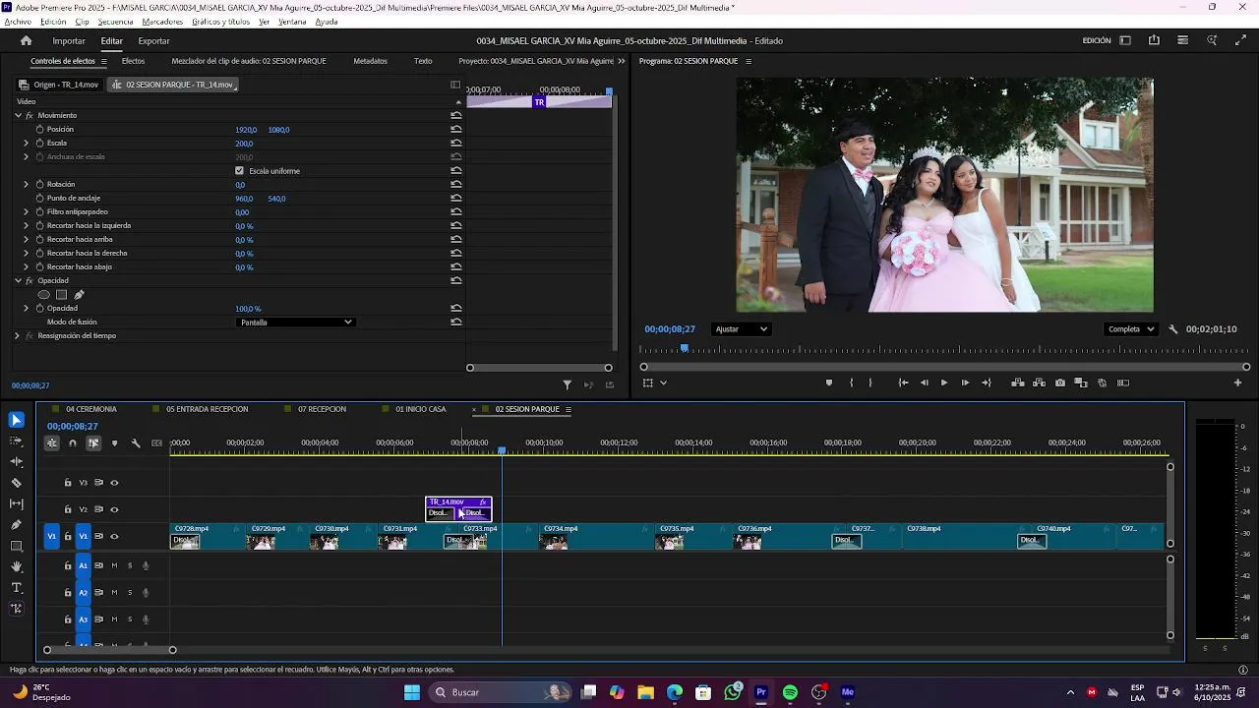Select the Type tool
Viewport: 1259px width, 708px height.
[16, 588]
